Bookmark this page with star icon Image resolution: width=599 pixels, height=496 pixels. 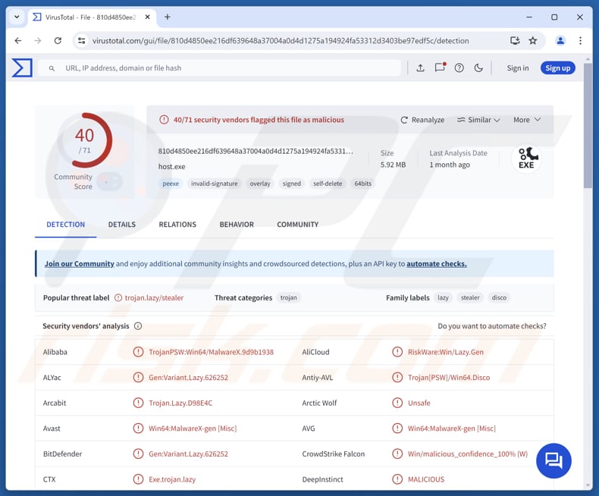533,41
